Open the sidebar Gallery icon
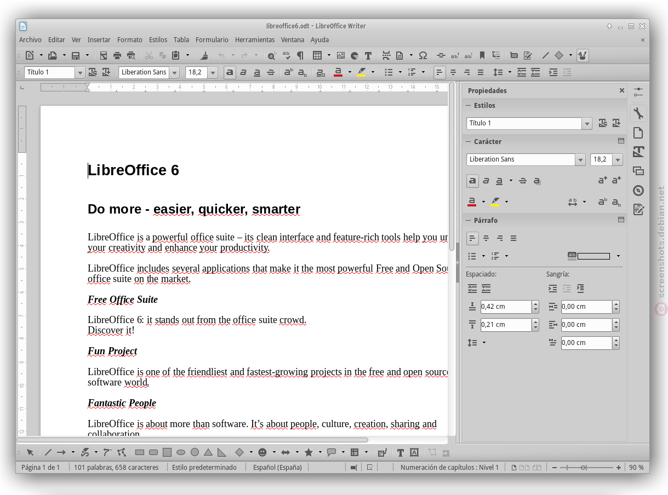The width and height of the screenshot is (668, 495). click(638, 171)
